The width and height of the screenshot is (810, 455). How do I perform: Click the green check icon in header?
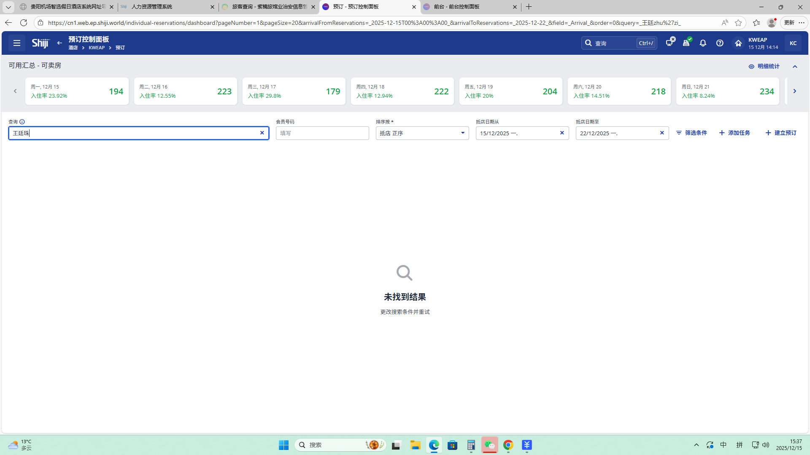[686, 43]
